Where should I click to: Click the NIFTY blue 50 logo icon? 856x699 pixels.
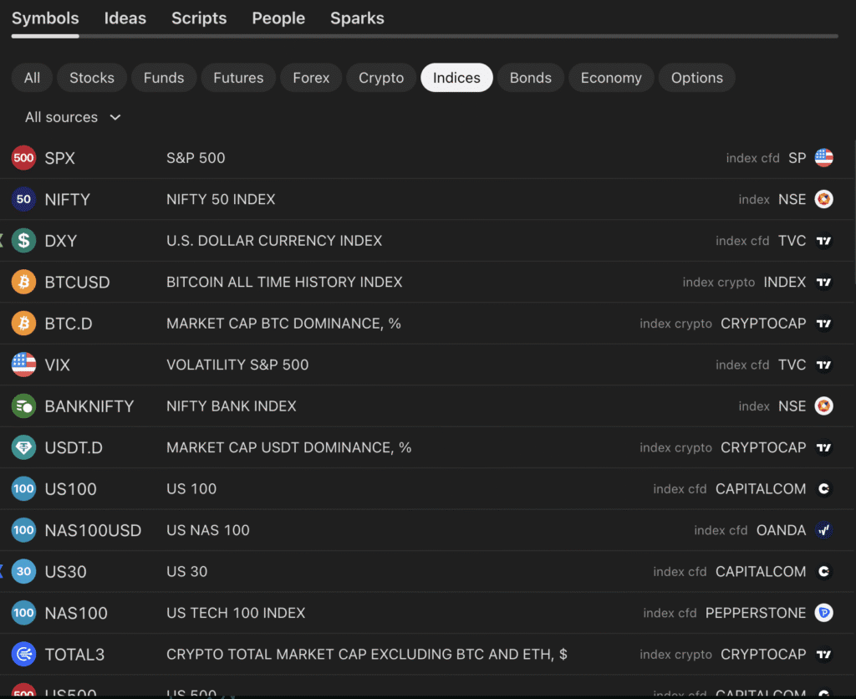click(23, 199)
